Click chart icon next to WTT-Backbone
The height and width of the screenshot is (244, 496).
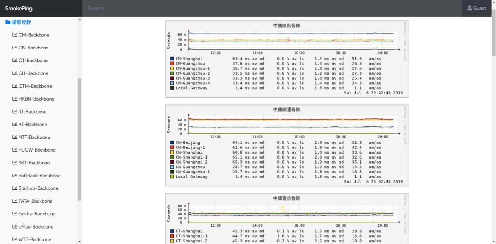(x=15, y=239)
